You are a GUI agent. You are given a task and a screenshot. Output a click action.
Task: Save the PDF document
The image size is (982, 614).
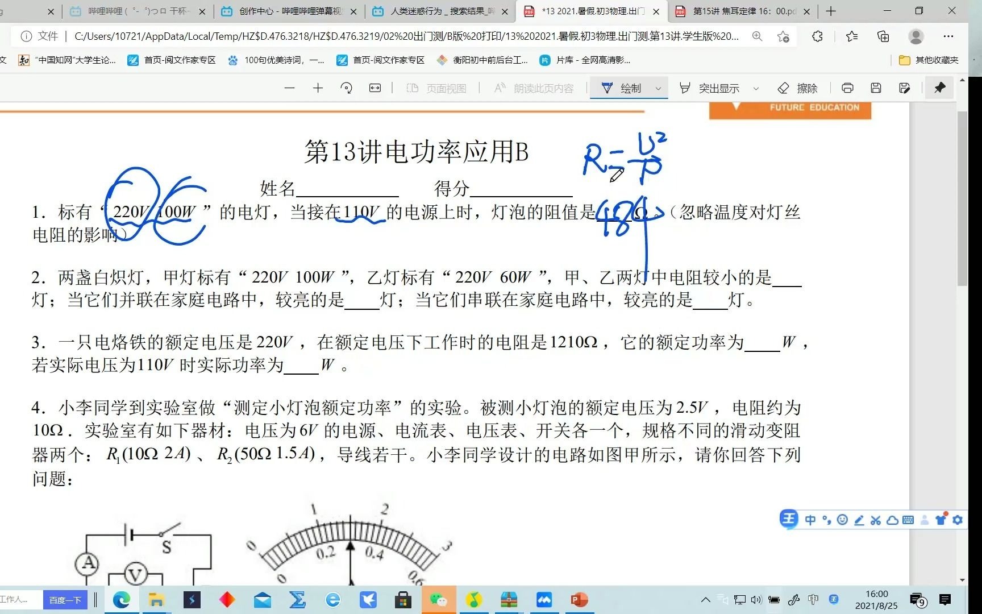click(x=876, y=88)
